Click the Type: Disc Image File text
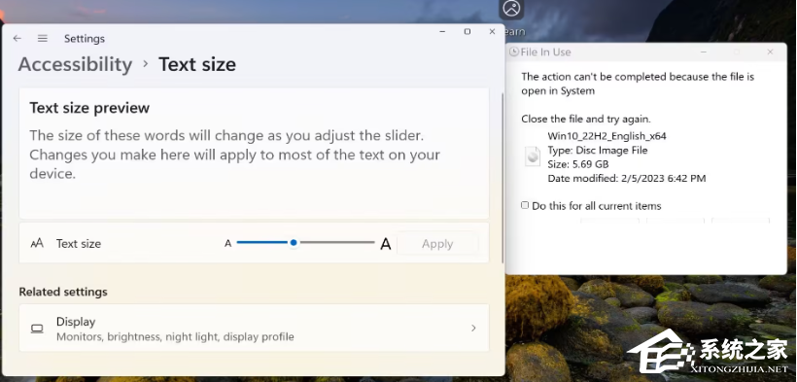 click(598, 150)
